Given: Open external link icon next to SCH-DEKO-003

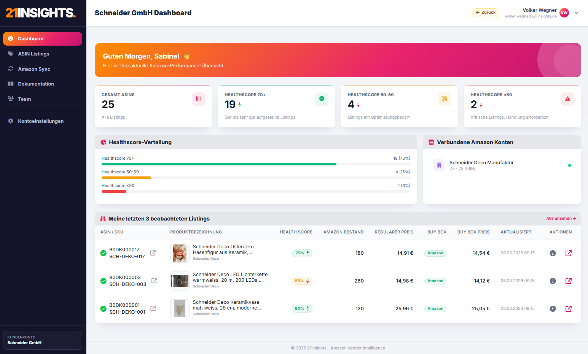Looking at the screenshot, I should (x=154, y=281).
